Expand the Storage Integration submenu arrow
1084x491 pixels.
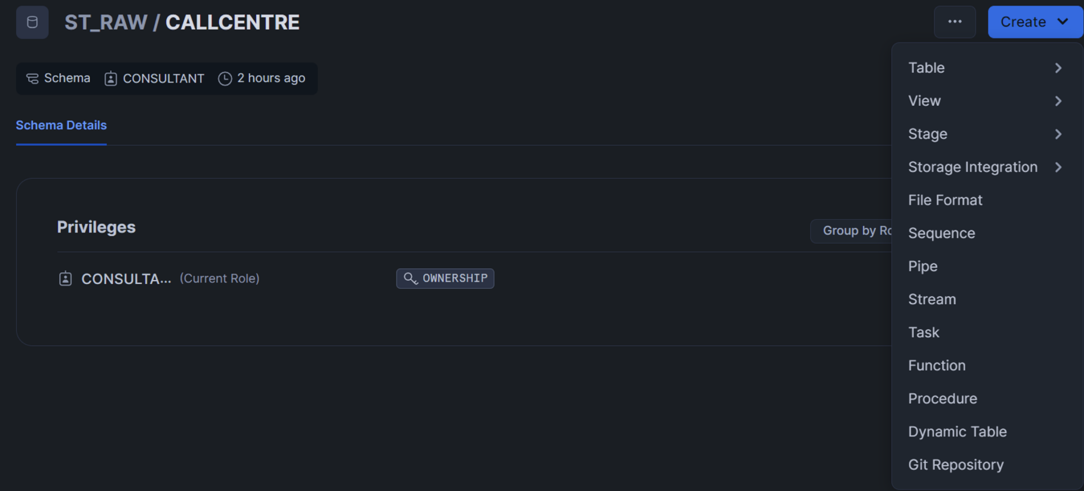click(x=1058, y=167)
